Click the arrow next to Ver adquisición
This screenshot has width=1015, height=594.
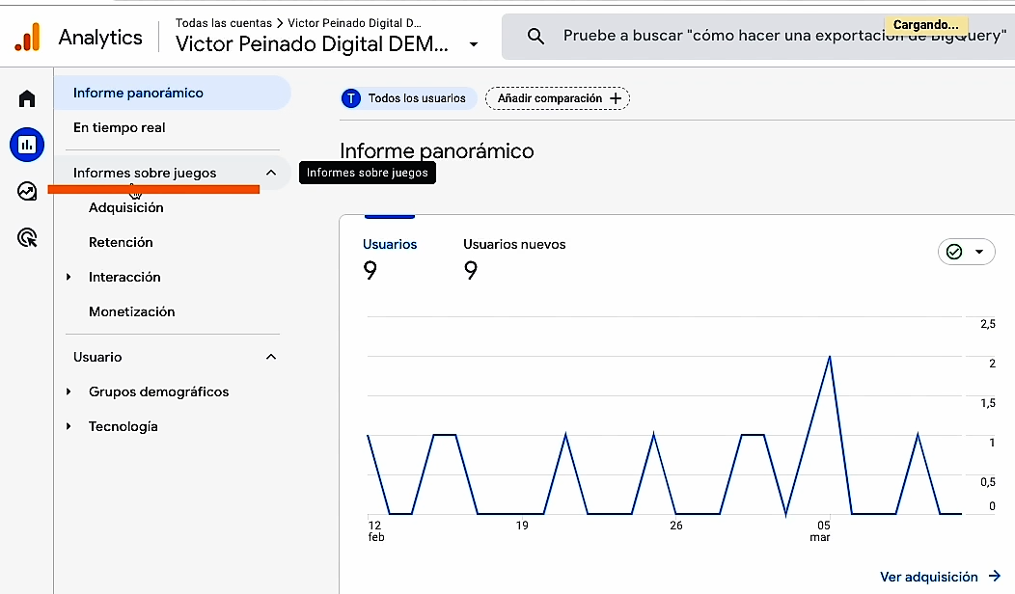[x=995, y=576]
